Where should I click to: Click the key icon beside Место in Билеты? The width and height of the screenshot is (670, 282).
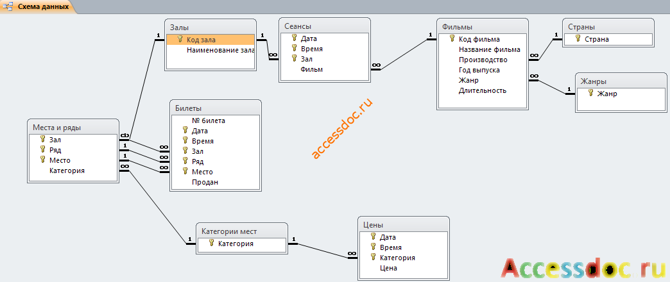click(x=185, y=171)
